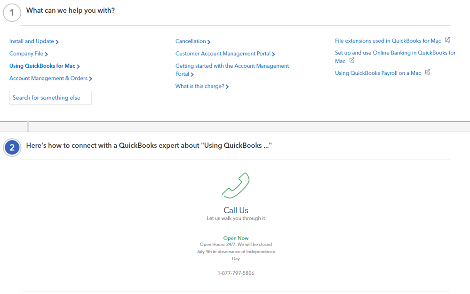Image resolution: width=470 pixels, height=294 pixels.
Task: Open Customer Account Management Portal link
Action: 225,54
